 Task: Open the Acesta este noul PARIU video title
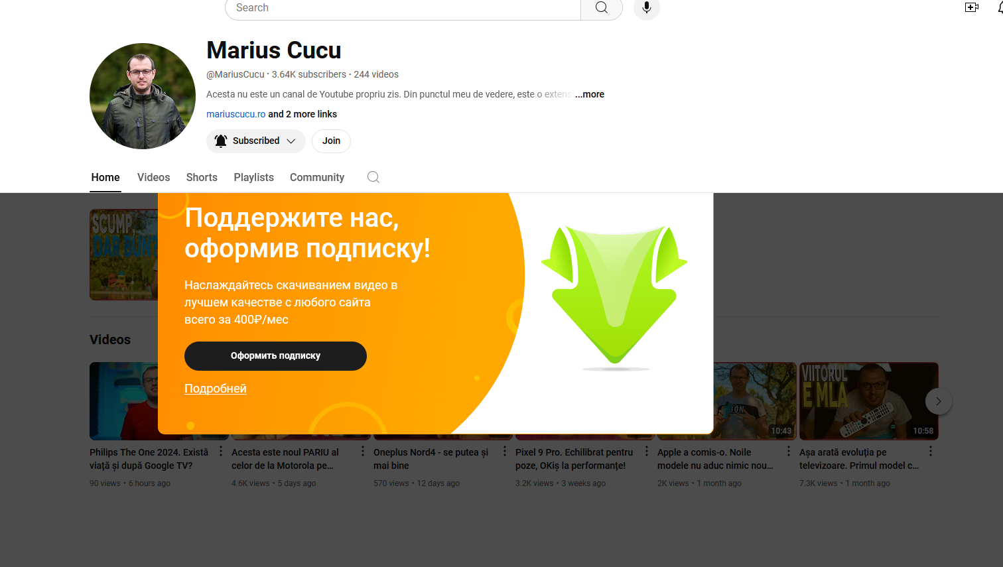[285, 459]
